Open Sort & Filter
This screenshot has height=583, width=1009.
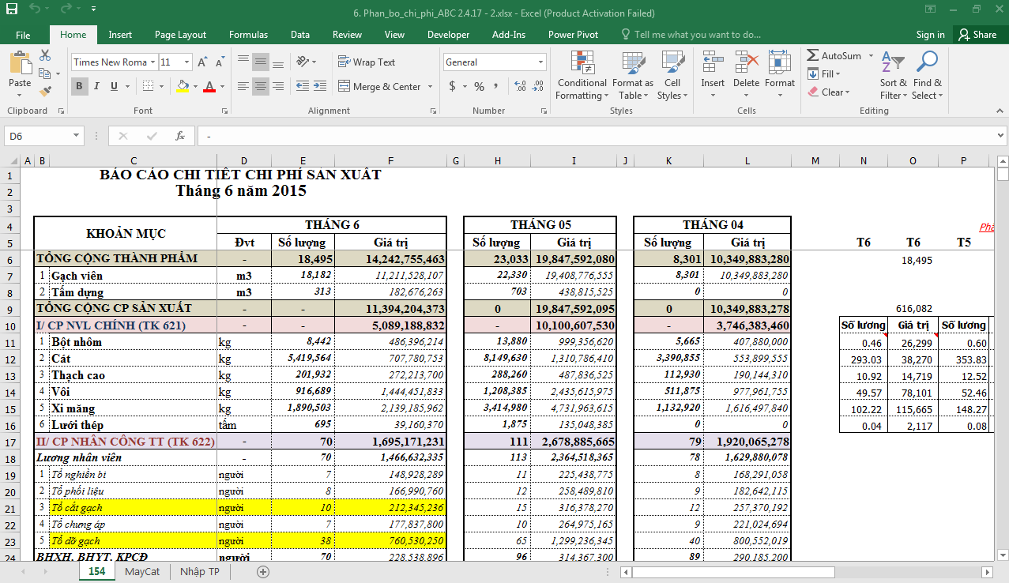(x=894, y=76)
